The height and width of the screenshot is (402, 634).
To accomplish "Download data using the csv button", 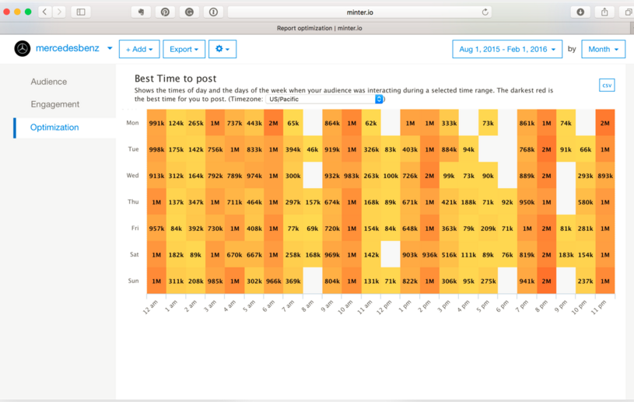I will click(x=607, y=85).
